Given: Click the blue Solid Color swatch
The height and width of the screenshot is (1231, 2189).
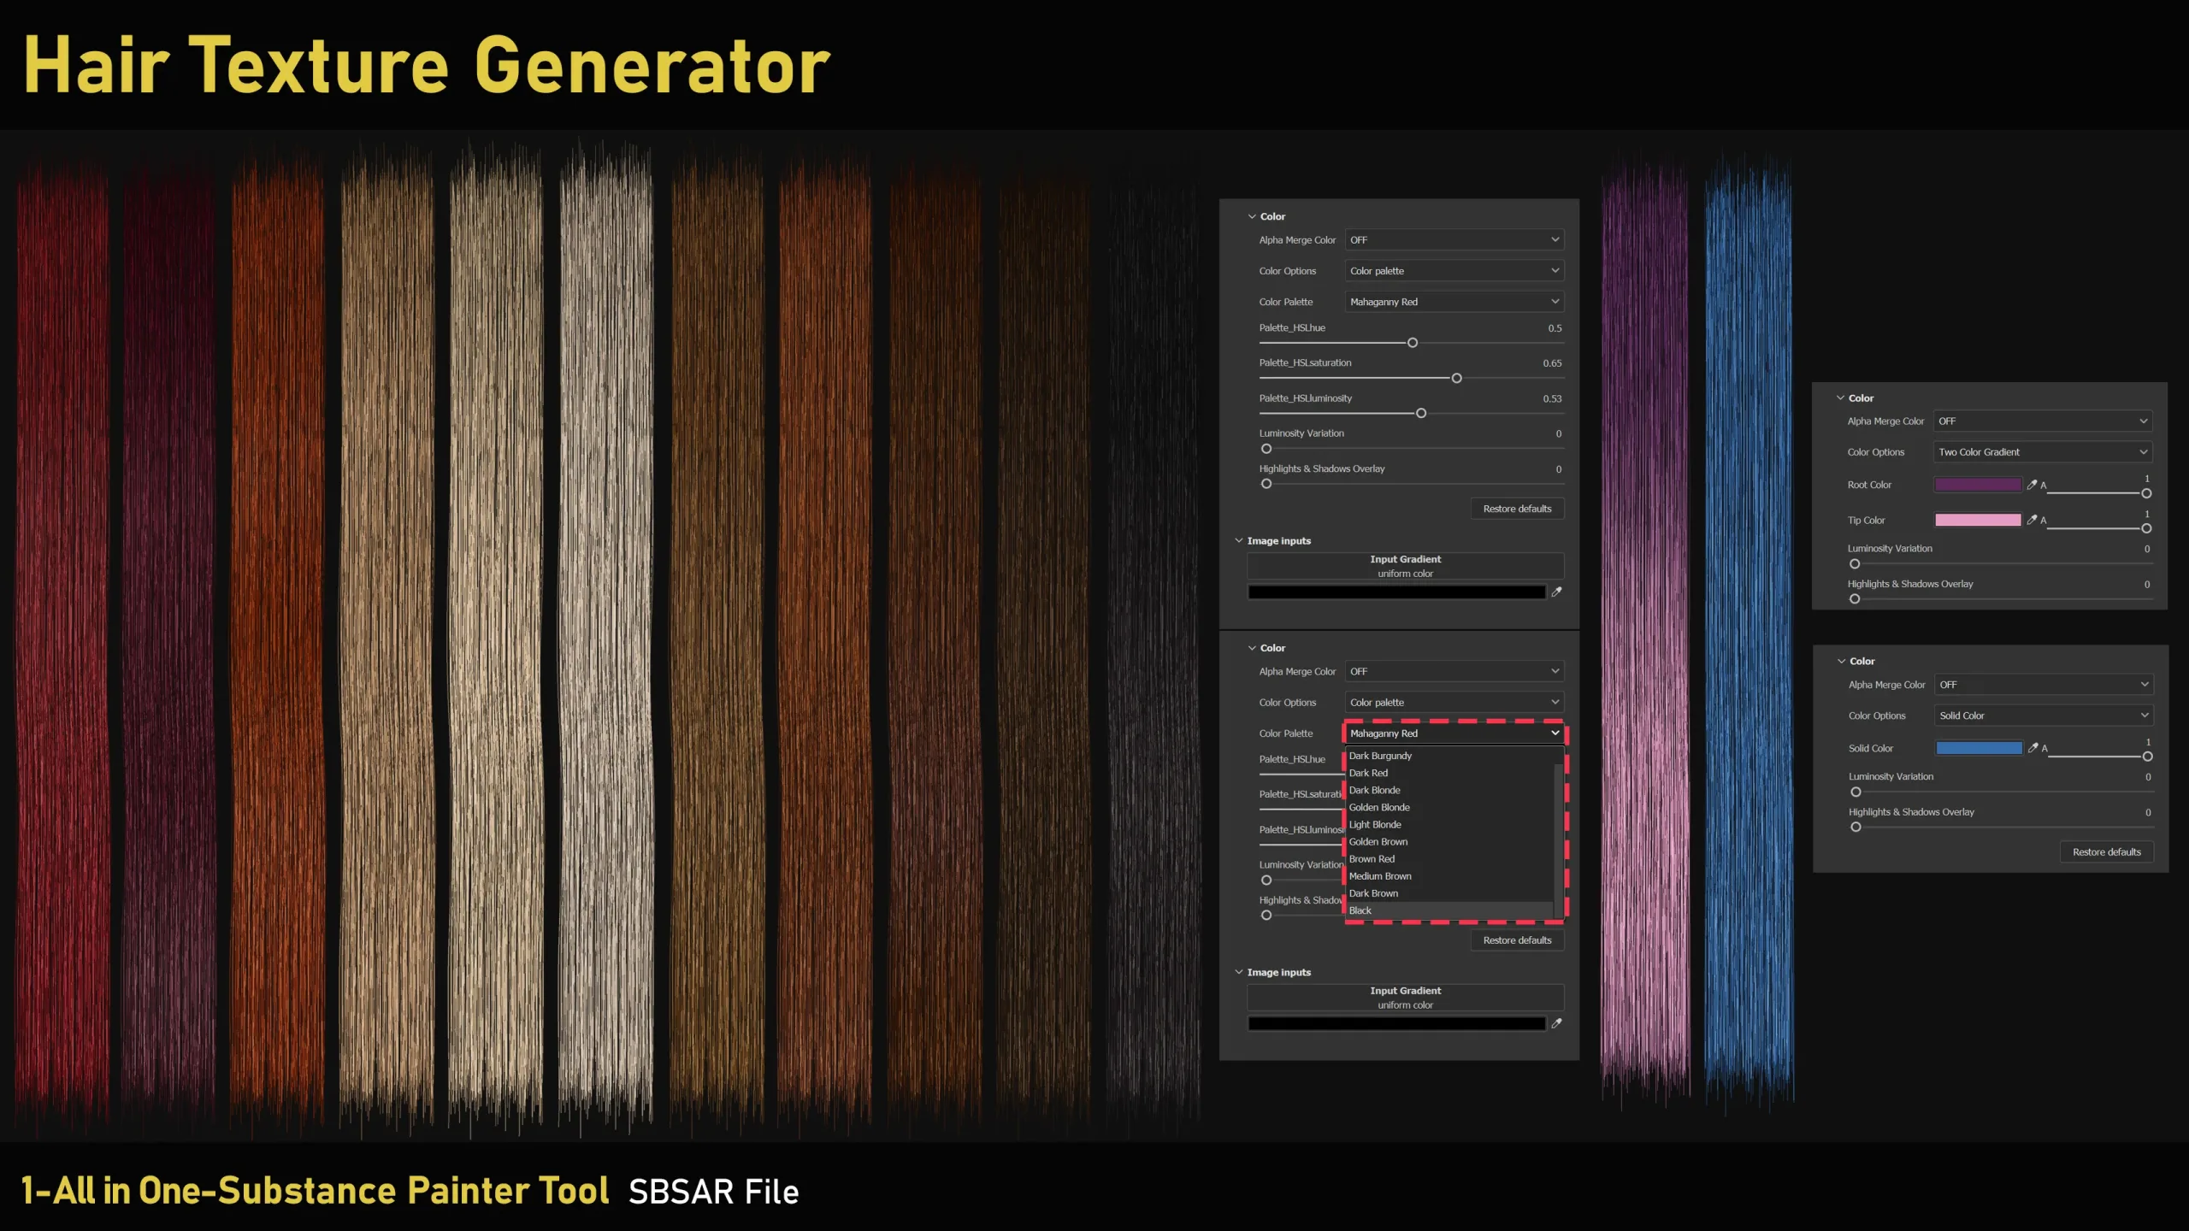Looking at the screenshot, I should tap(1979, 748).
